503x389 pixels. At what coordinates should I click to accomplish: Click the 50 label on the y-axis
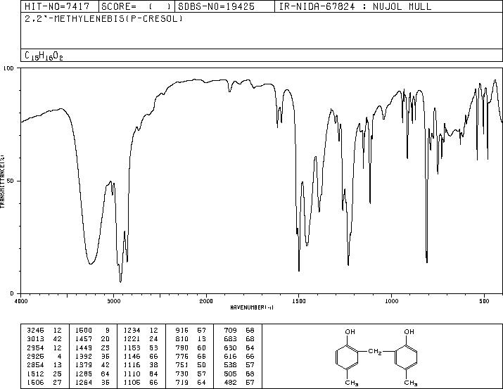click(11, 181)
